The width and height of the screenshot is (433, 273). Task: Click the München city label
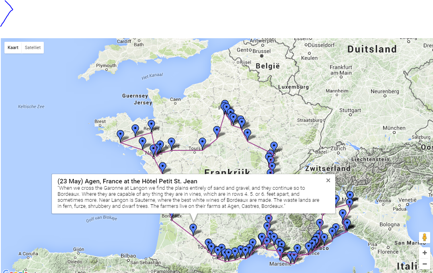(x=394, y=128)
